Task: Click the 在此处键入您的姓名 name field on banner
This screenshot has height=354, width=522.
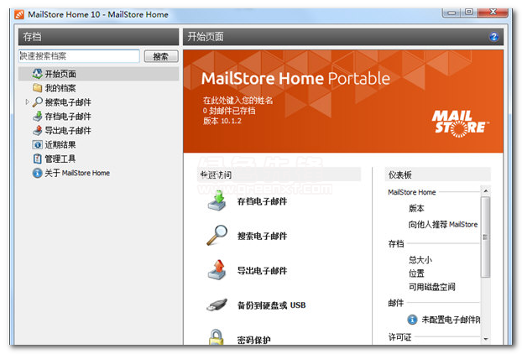Action: click(x=238, y=100)
